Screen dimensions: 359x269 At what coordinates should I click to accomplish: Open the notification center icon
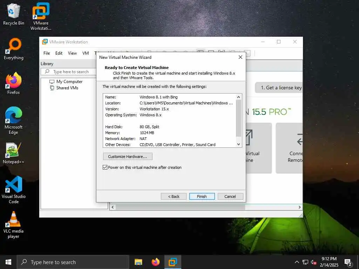coord(348,262)
